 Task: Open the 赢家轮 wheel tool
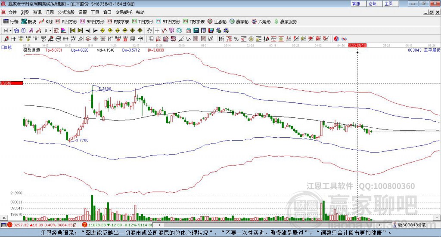[x=239, y=22]
